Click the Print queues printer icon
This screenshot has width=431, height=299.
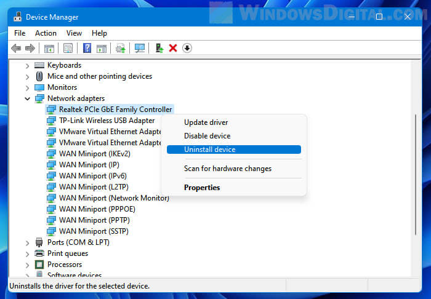click(x=39, y=253)
